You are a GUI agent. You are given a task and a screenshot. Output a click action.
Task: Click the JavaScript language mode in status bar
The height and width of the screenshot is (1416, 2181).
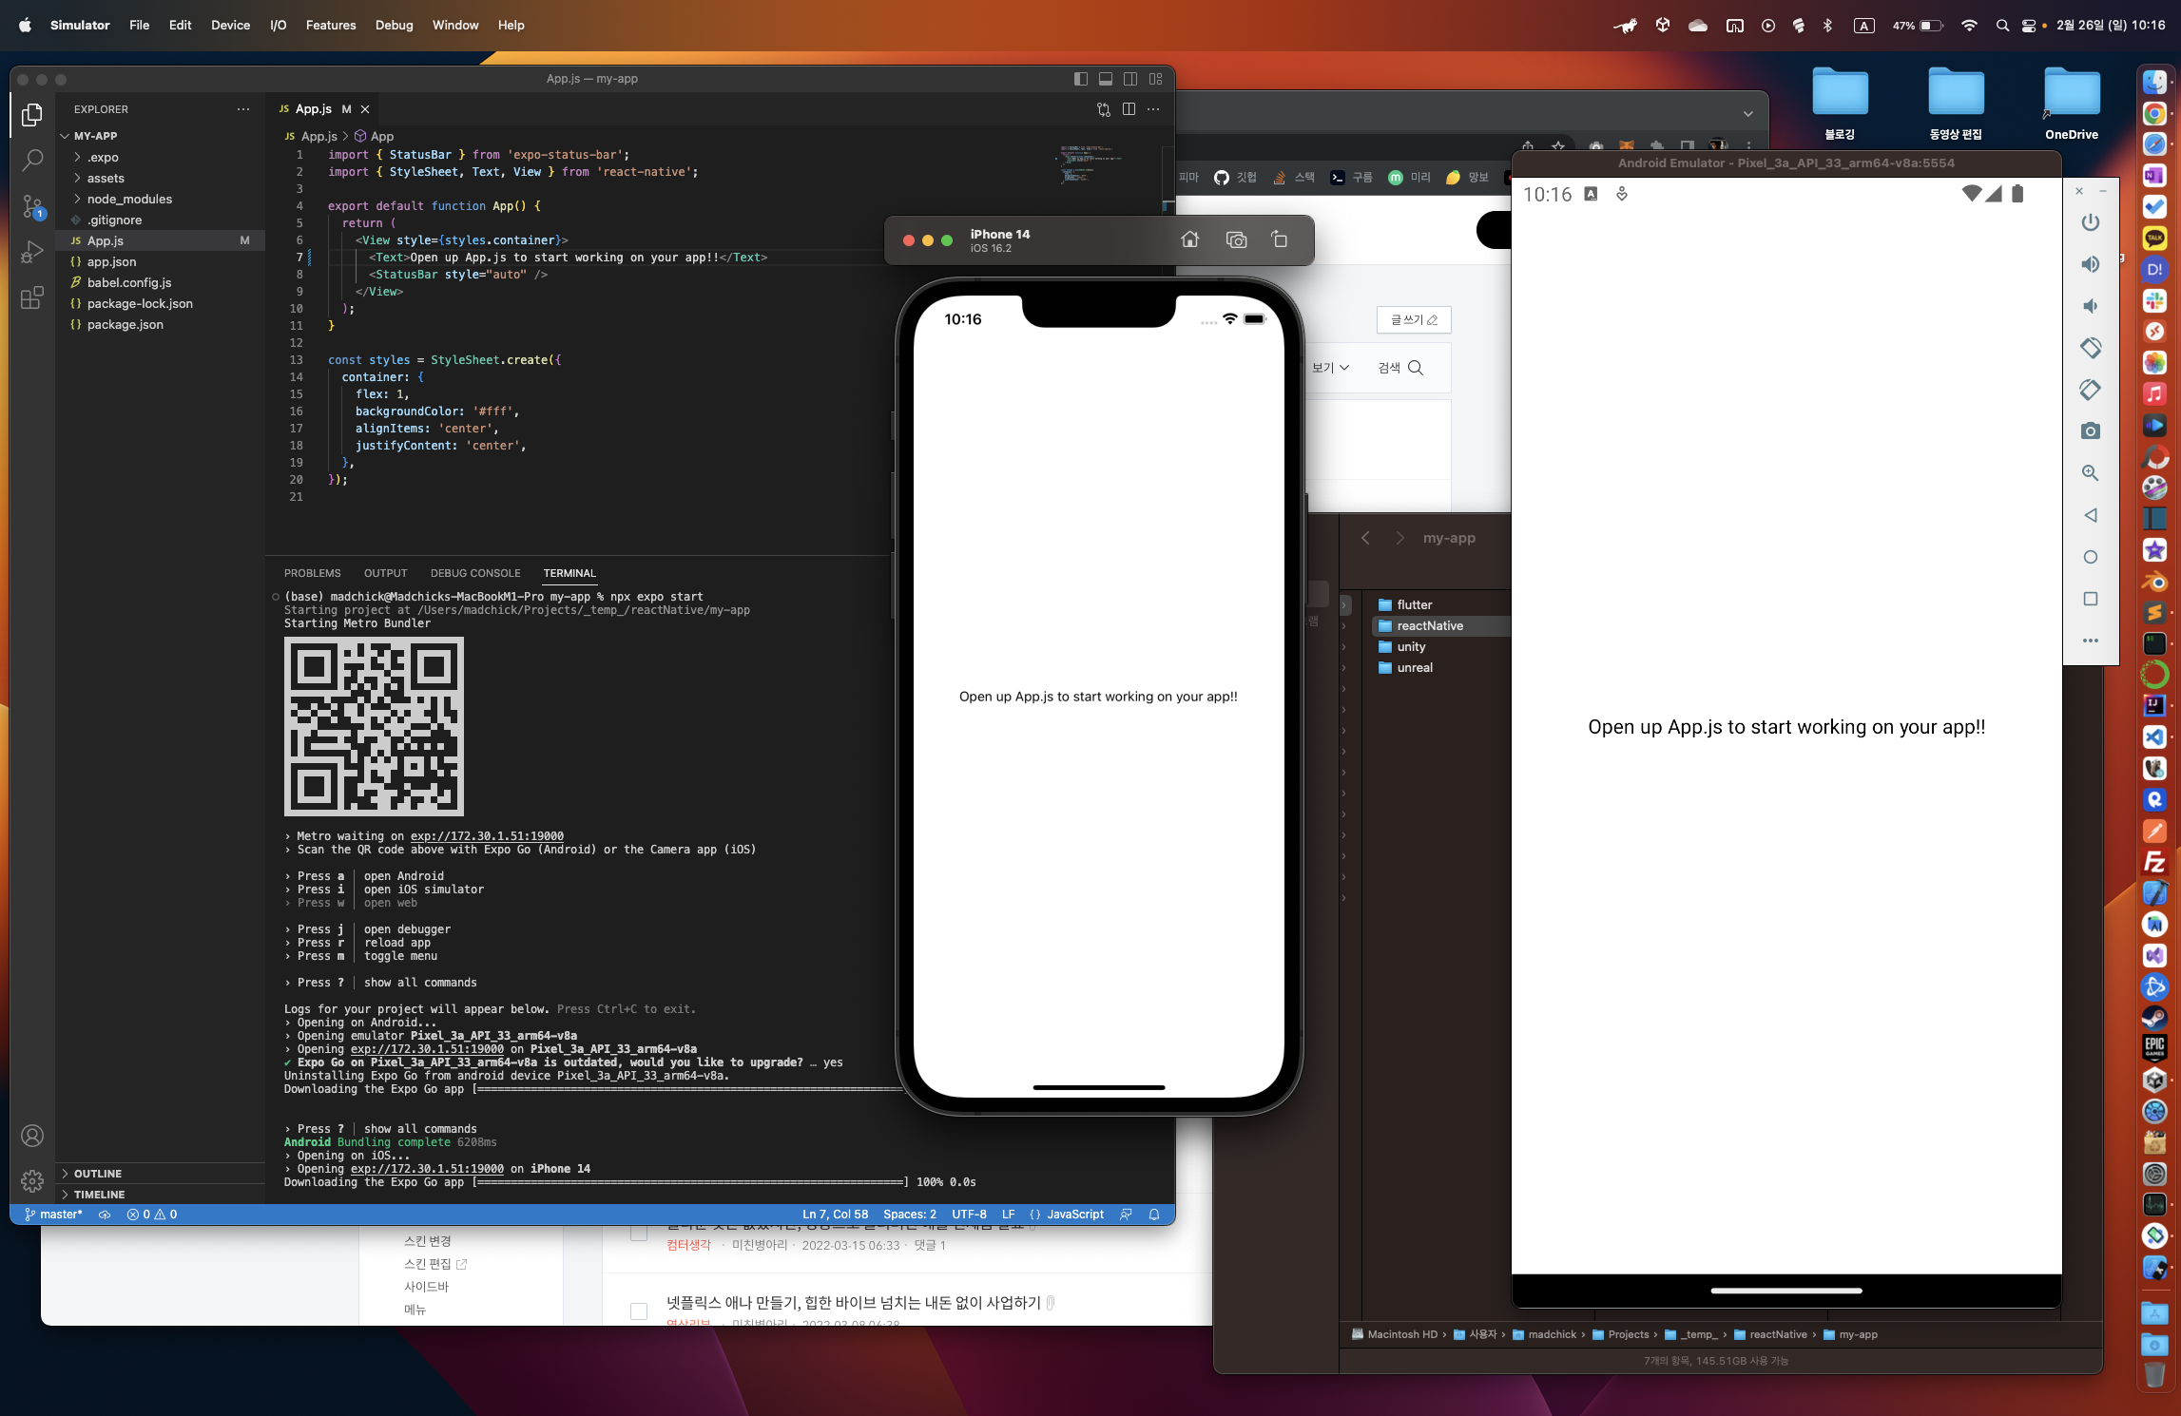click(1074, 1215)
